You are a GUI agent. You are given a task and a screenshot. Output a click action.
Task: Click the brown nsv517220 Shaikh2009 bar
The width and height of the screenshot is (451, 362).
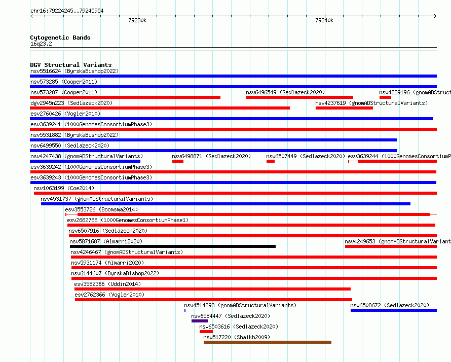[x=268, y=342]
